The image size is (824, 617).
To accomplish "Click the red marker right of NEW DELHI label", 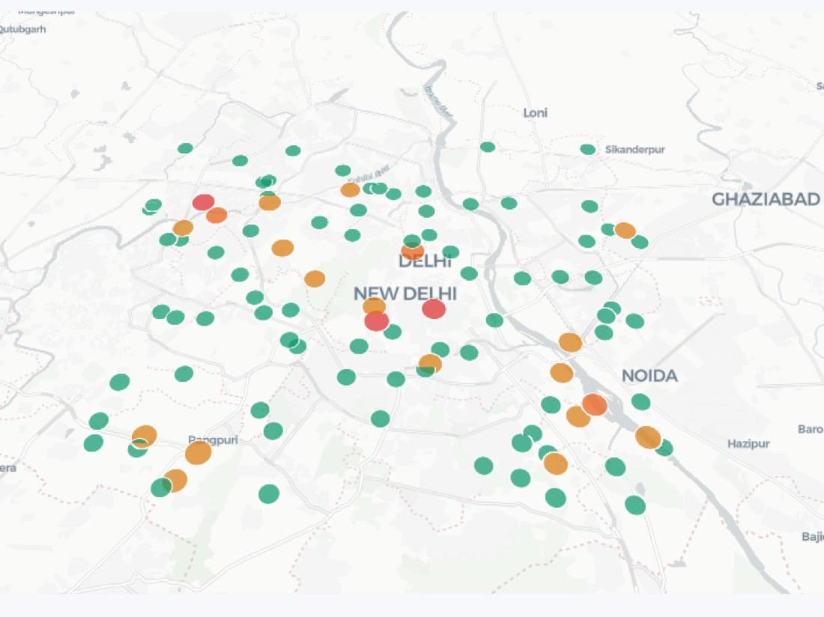I will point(434,309).
